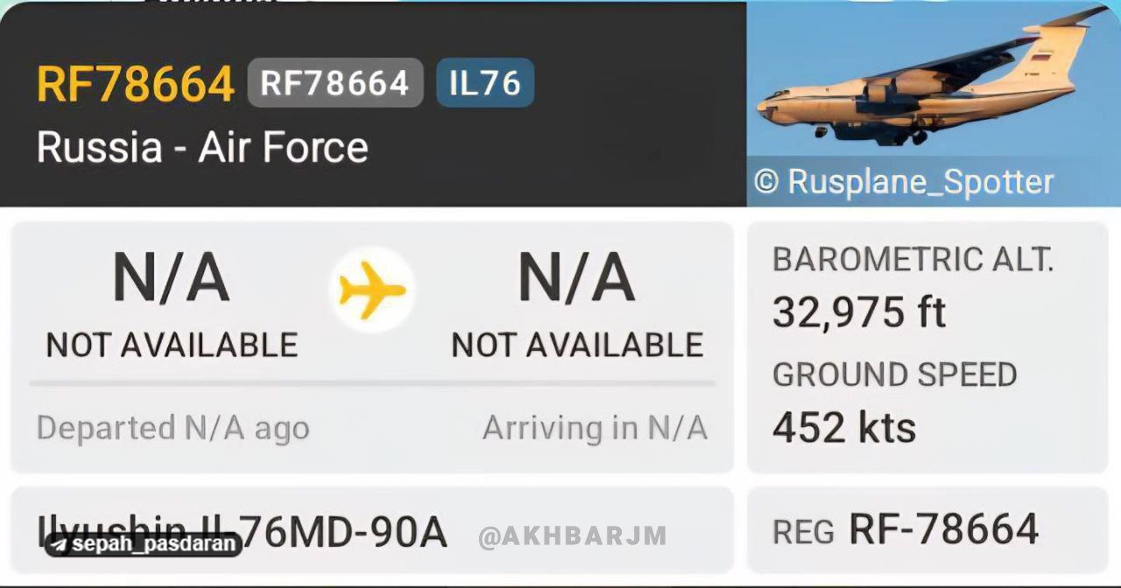This screenshot has height=588, width=1121.
Task: Click the GROUND SPEED label
Action: (x=894, y=375)
